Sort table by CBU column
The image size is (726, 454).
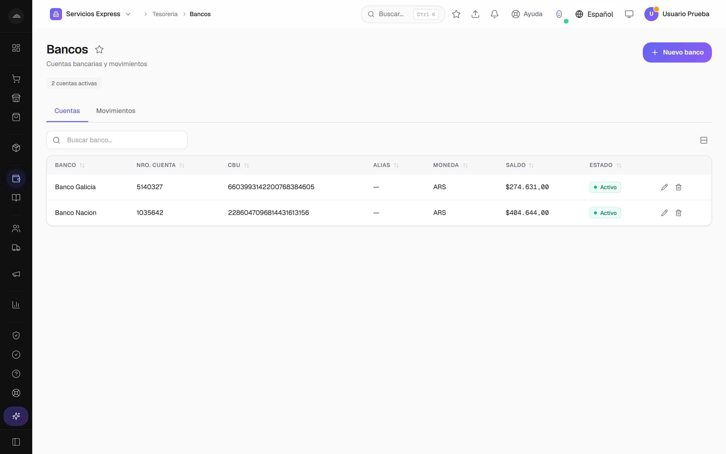(x=238, y=165)
